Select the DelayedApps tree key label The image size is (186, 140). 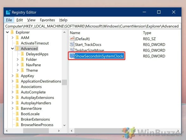click(37, 54)
